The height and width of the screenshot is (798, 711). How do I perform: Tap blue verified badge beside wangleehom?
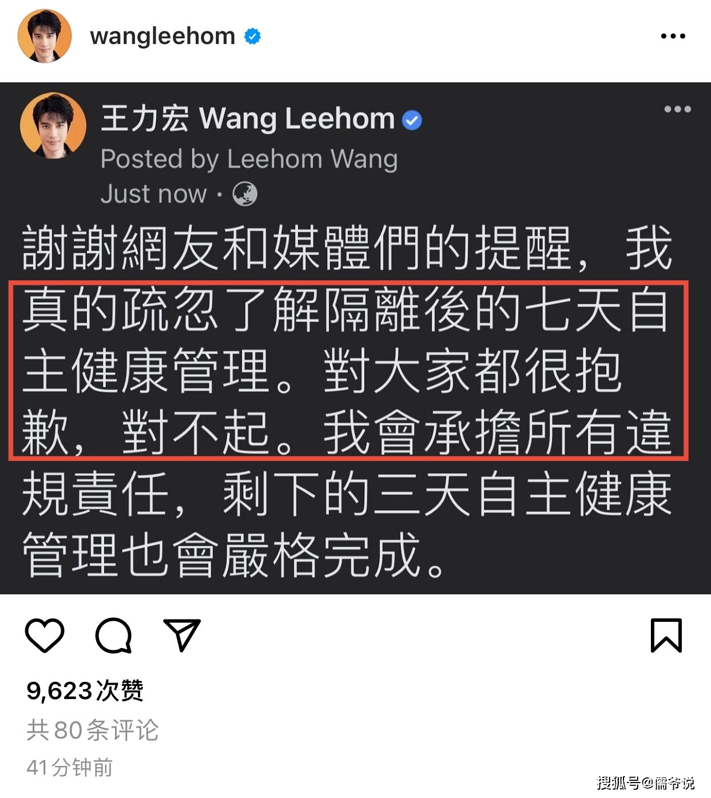tap(252, 36)
